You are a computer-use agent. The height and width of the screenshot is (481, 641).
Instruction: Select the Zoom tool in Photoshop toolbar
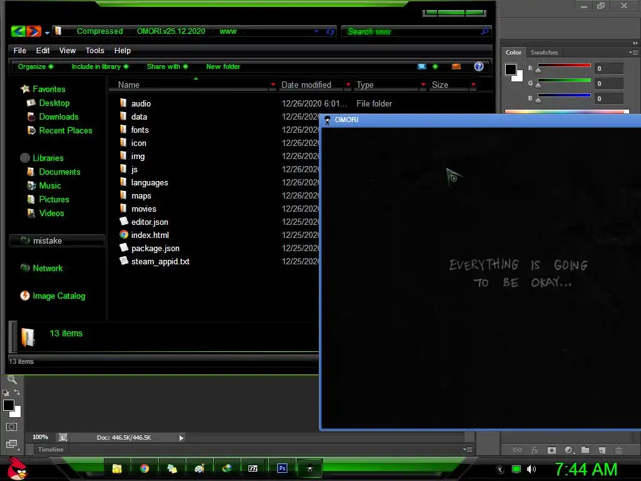click(x=13, y=380)
